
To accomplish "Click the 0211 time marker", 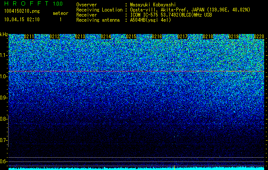I will coord(29,37).
